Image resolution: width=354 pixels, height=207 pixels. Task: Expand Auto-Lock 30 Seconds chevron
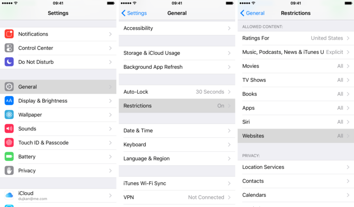point(229,92)
